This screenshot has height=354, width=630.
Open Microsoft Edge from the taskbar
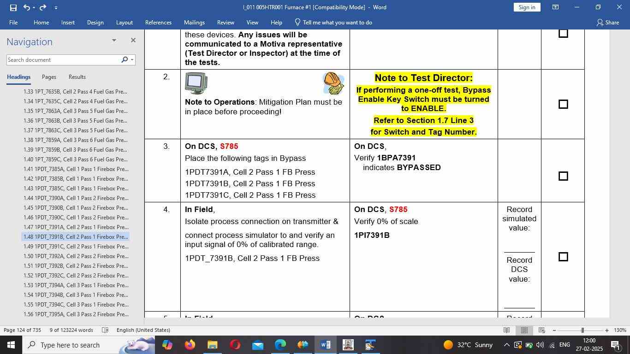(280, 345)
